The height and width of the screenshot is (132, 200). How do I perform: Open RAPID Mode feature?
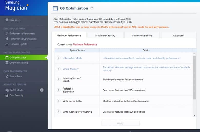[16, 90]
